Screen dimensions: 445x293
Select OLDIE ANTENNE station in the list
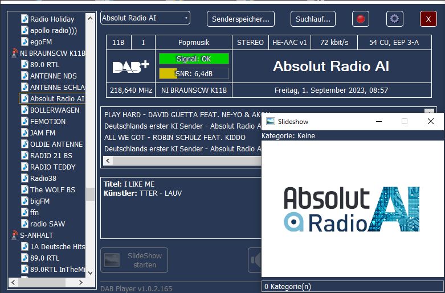click(x=56, y=144)
